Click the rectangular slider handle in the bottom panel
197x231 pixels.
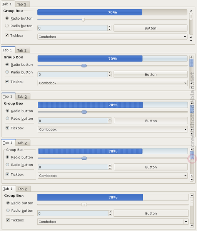tap(84, 204)
